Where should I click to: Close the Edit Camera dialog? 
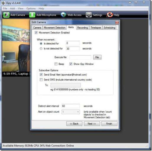(117, 22)
